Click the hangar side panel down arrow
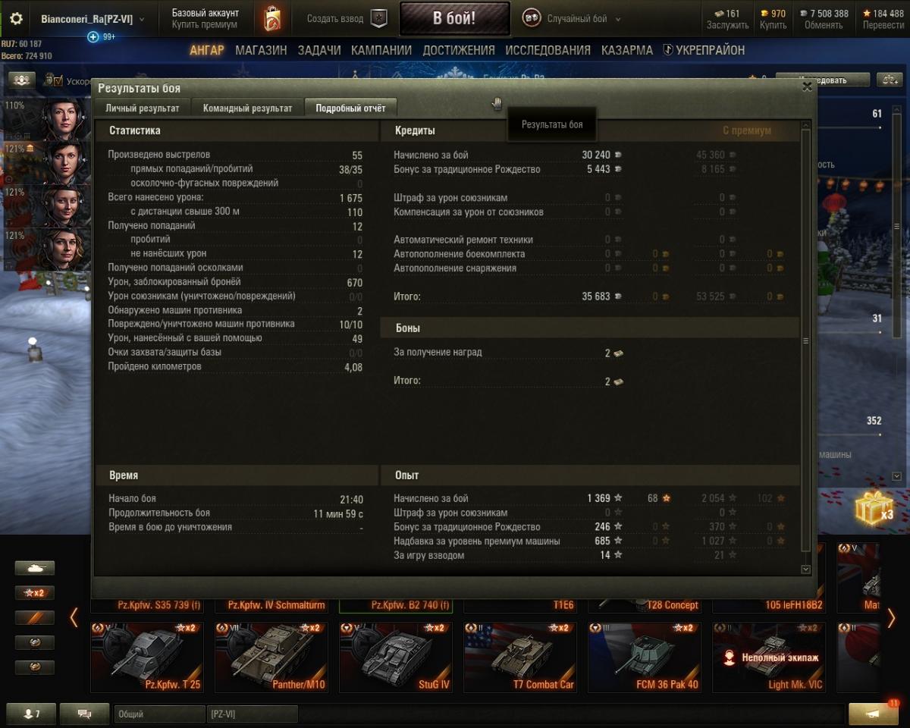 click(897, 476)
